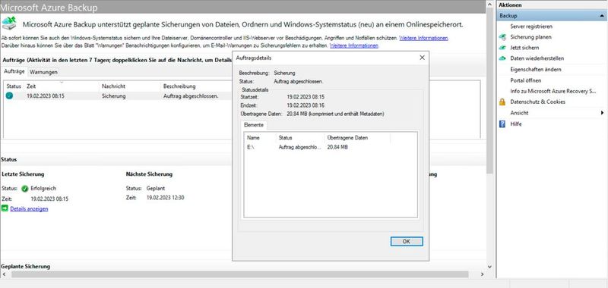608x288 pixels.
Task: Click the Datenschutz & Cookies lock icon
Action: pos(502,102)
